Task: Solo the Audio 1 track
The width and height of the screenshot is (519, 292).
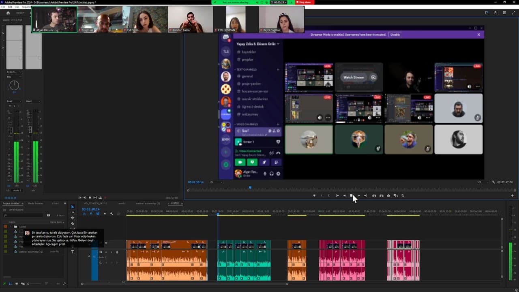Action: tap(112, 252)
